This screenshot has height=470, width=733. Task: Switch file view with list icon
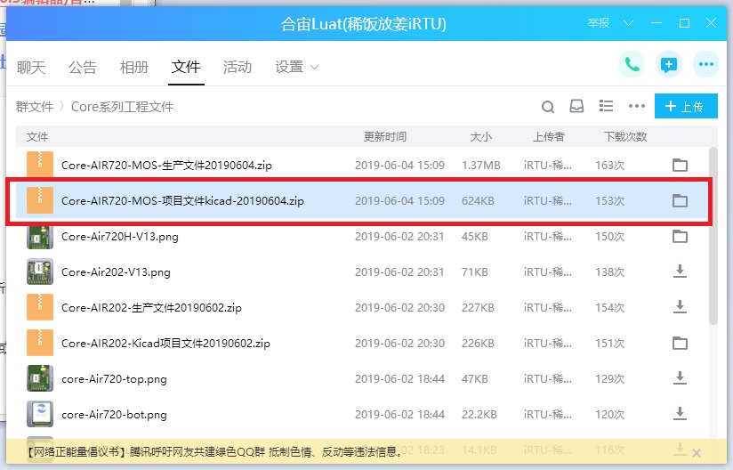coord(607,107)
